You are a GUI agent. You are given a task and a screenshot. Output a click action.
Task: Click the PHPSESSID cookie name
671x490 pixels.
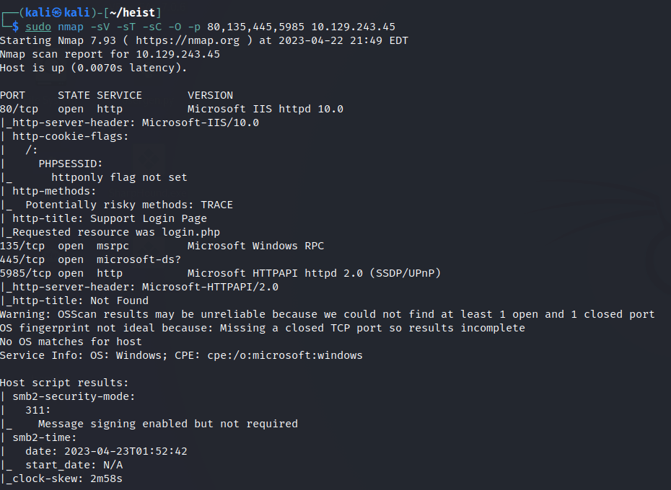click(70, 164)
